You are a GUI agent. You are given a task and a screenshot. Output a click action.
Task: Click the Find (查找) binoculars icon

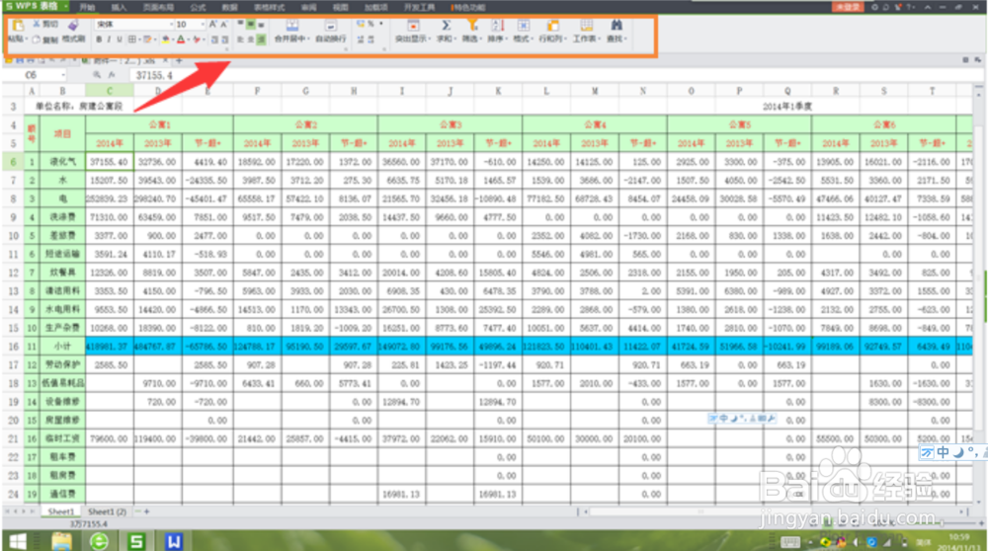click(x=617, y=26)
